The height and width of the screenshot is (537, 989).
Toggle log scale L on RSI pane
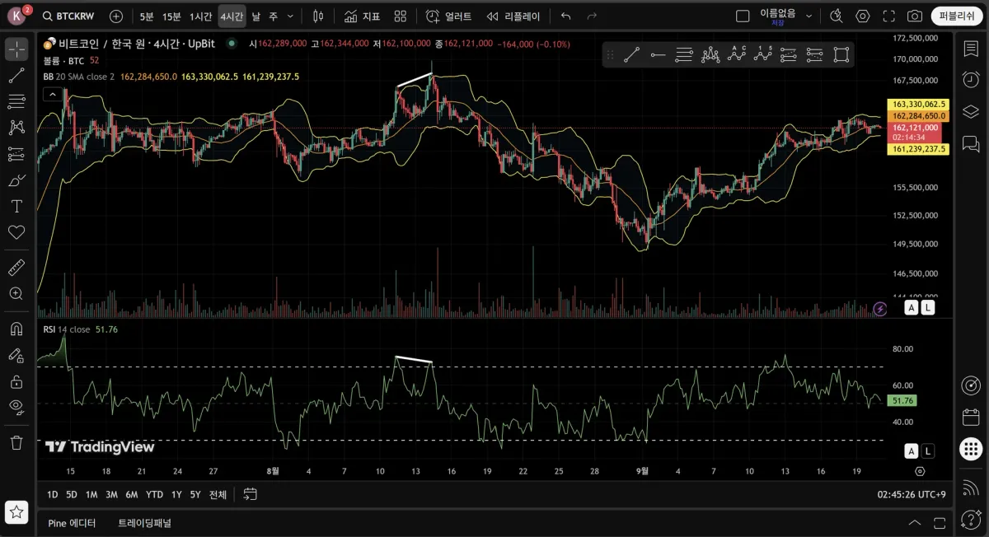928,451
